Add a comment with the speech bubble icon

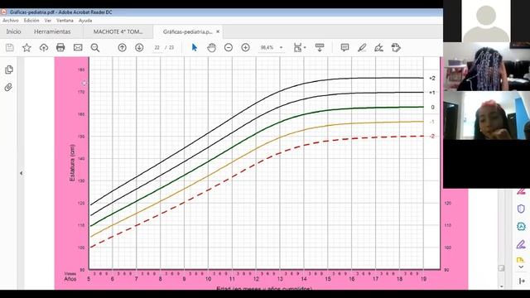coord(344,48)
